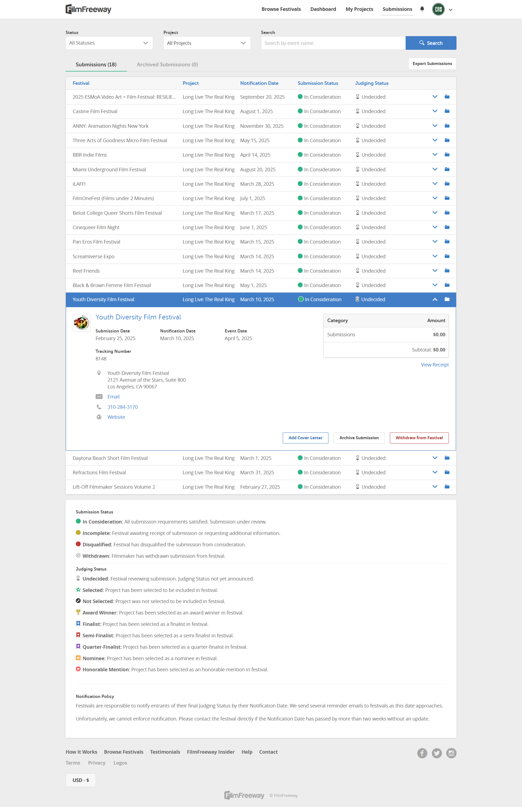This screenshot has width=522, height=807.
Task: Open the View Receipt link
Action: click(434, 365)
